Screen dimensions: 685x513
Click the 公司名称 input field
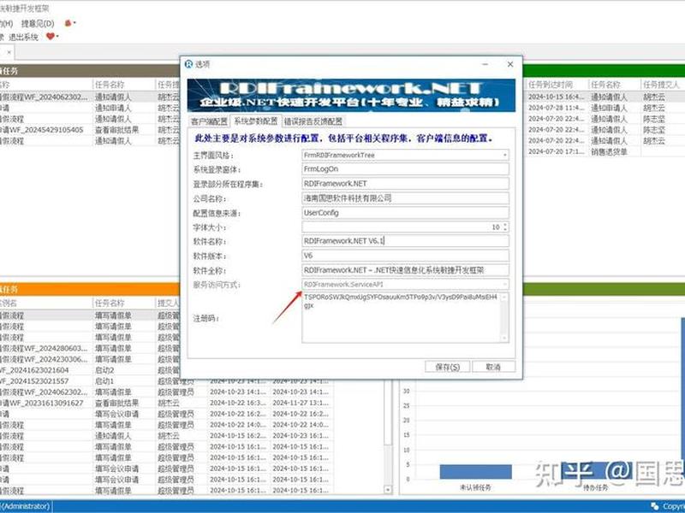(x=405, y=198)
